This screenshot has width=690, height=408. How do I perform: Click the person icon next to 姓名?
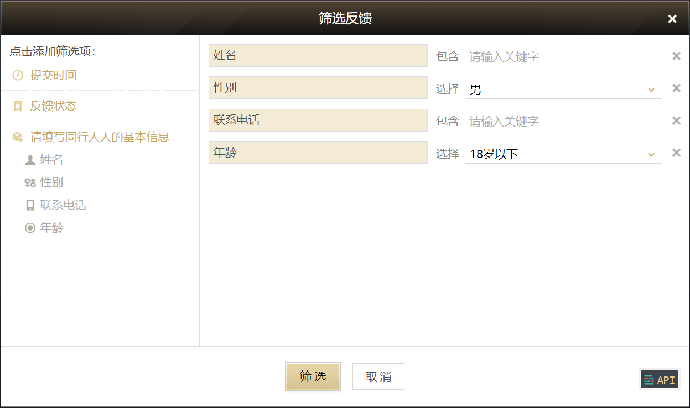30,160
